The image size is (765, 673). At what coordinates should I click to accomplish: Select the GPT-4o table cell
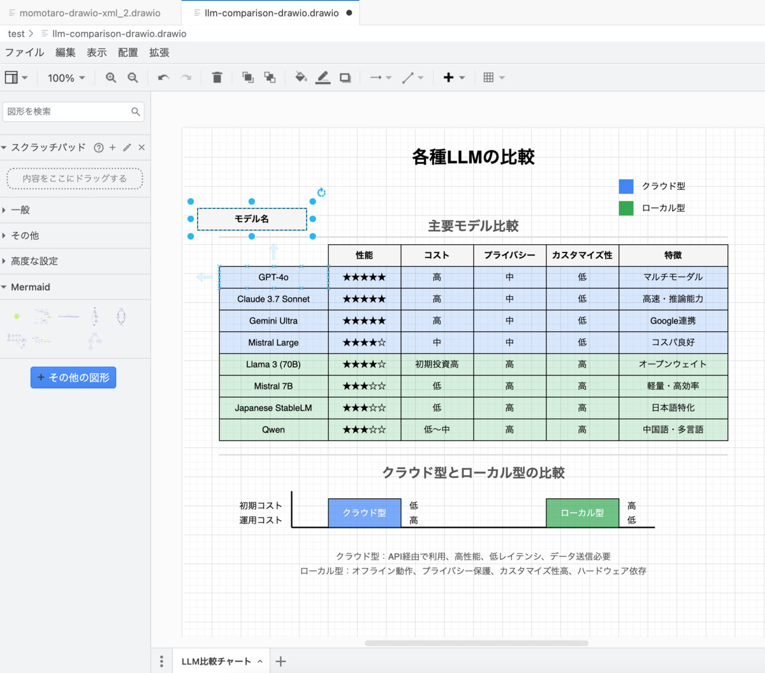273,277
